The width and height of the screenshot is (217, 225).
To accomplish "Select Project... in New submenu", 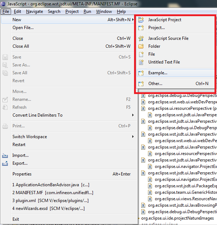I will [x=176, y=28].
